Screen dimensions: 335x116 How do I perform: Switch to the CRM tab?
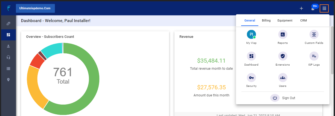[x=304, y=20]
